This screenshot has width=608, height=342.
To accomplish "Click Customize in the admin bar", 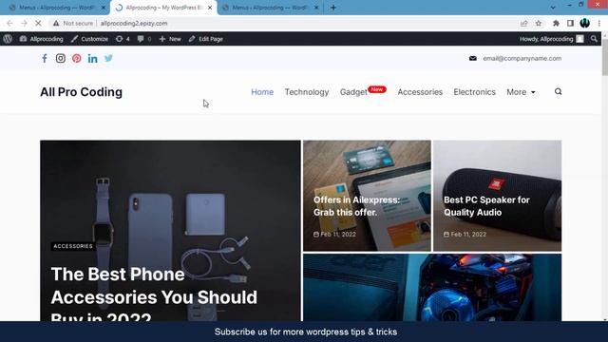I will point(90,39).
